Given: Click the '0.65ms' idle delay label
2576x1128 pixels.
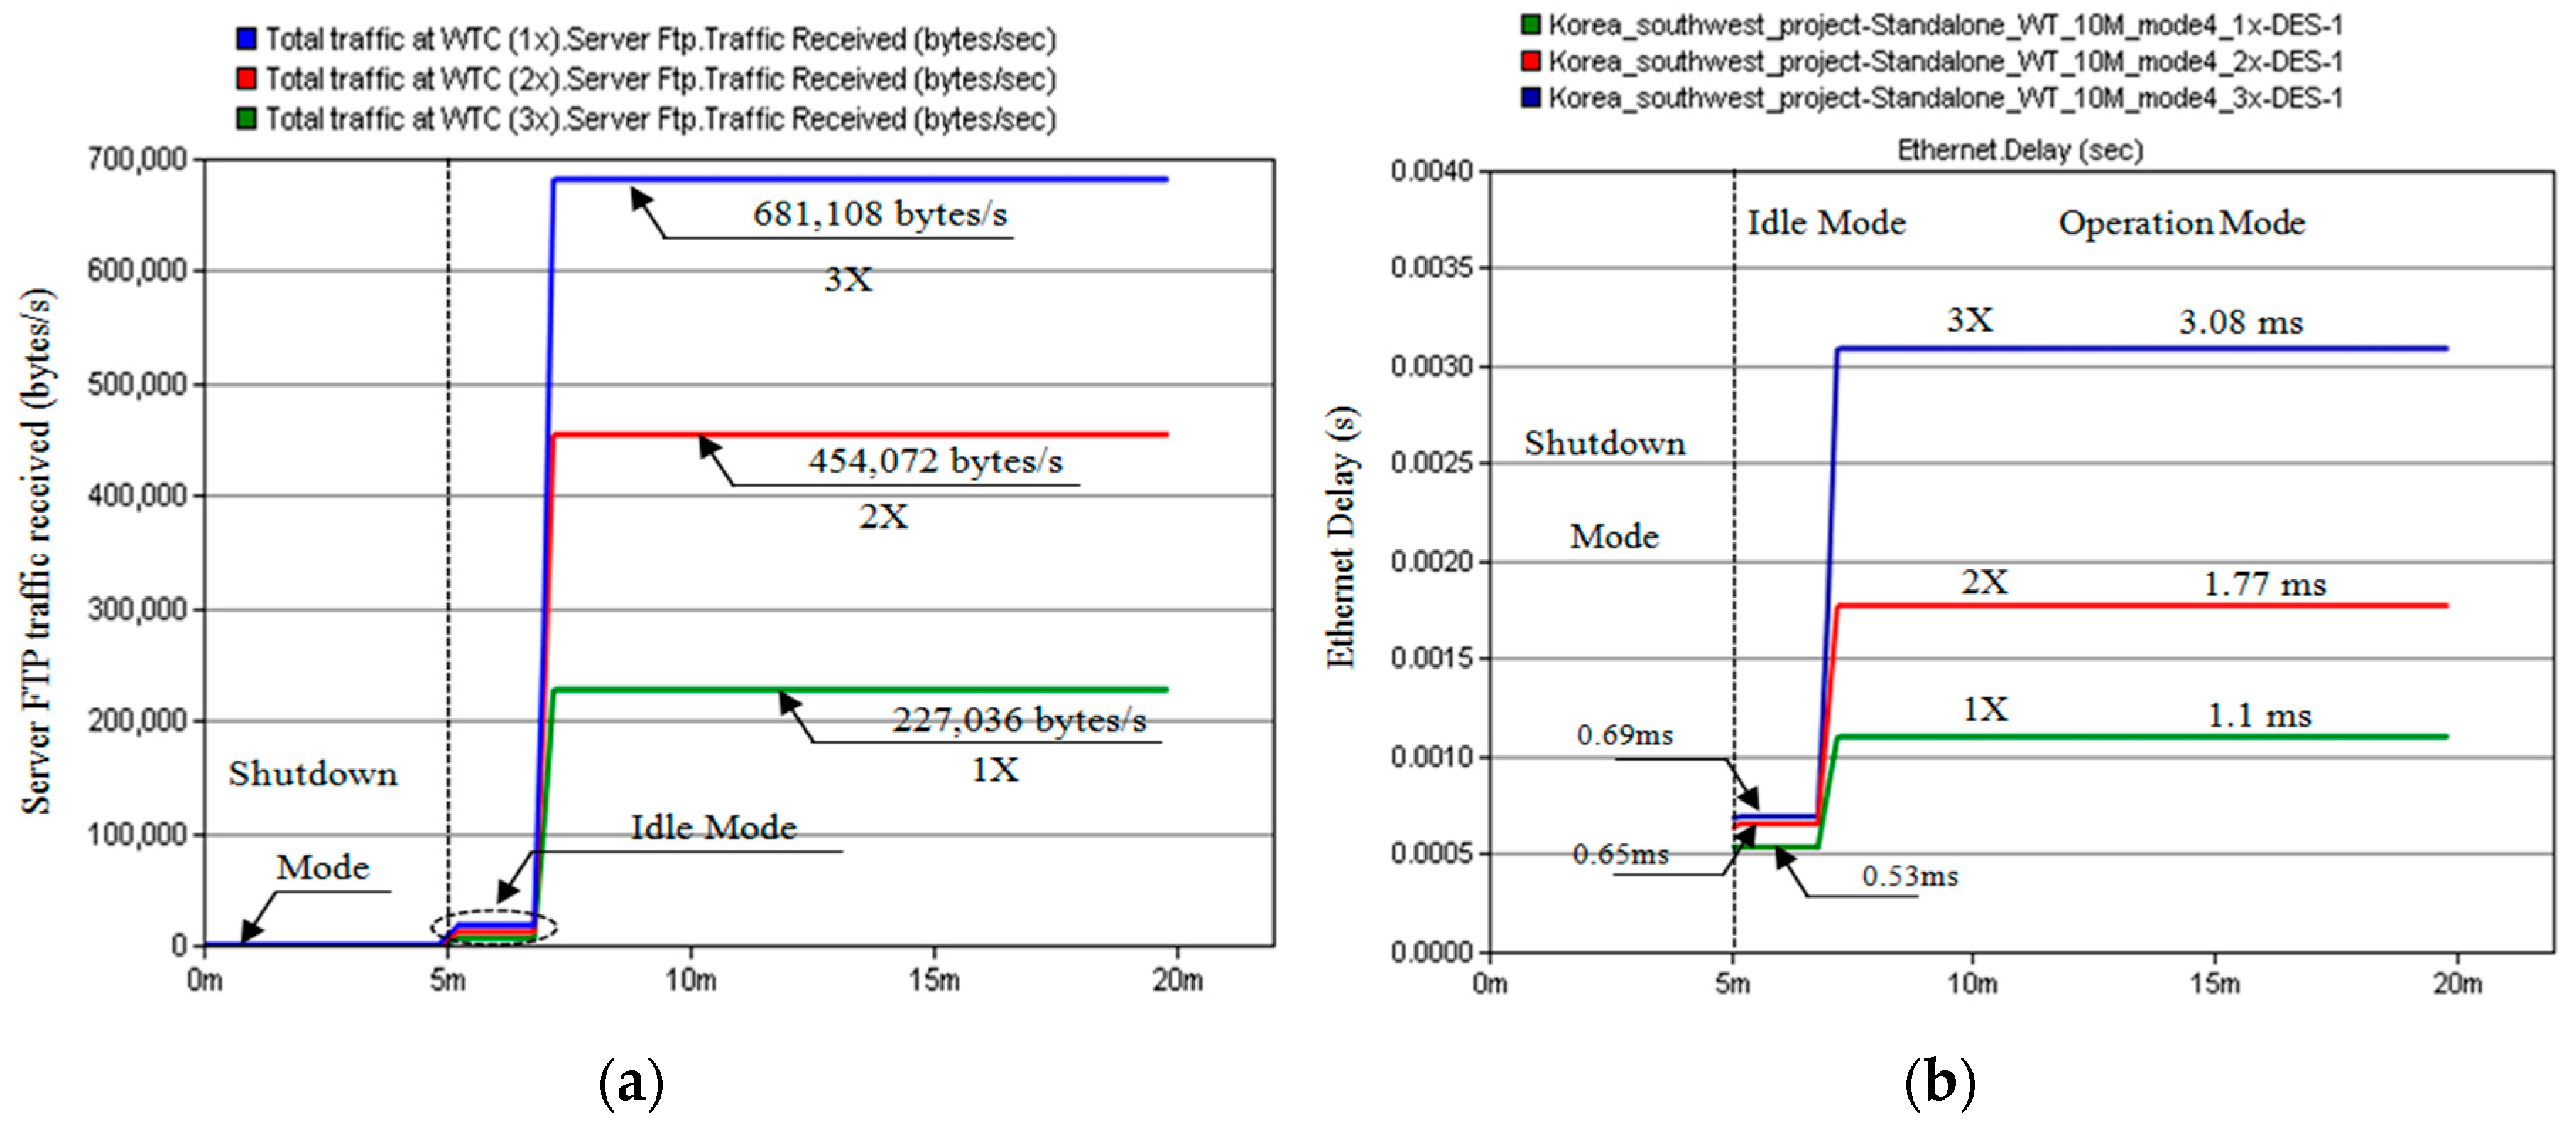Looking at the screenshot, I should coord(1620,854).
